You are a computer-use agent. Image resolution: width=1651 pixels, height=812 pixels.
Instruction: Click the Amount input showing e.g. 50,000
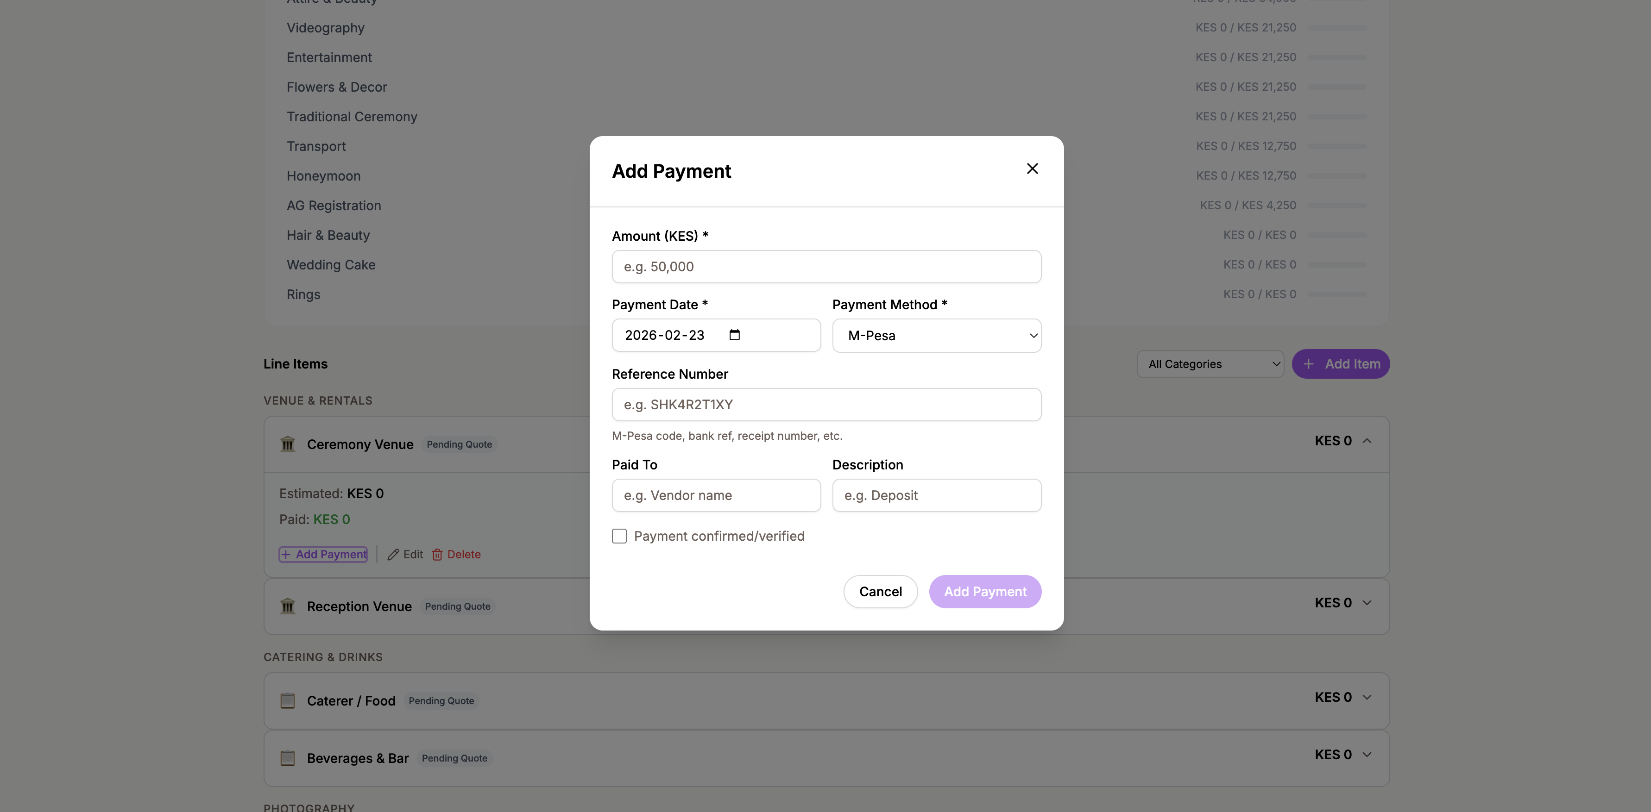825,266
